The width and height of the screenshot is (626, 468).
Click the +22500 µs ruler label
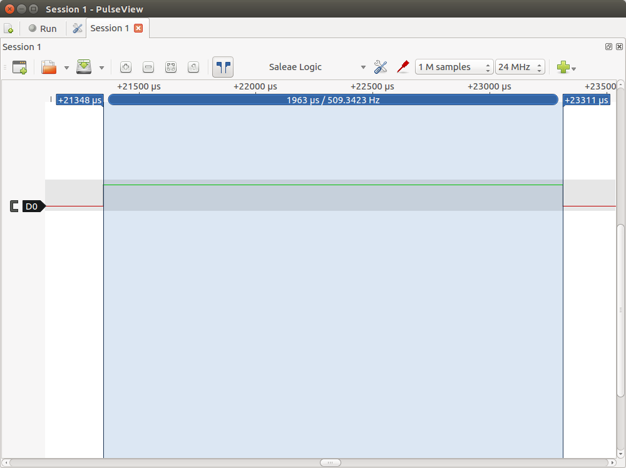372,86
